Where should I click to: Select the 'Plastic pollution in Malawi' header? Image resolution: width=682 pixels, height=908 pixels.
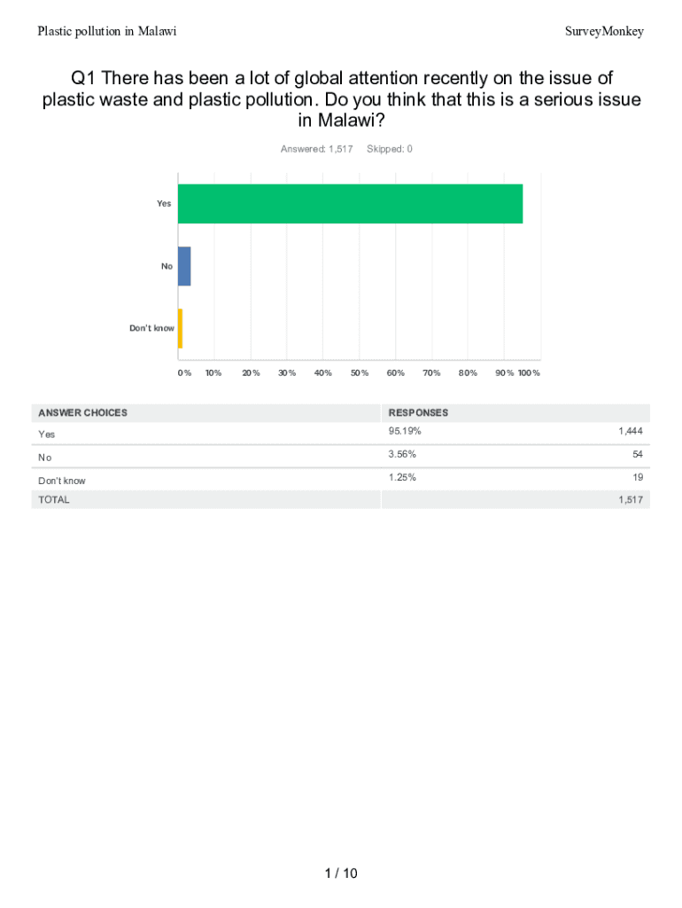(107, 32)
